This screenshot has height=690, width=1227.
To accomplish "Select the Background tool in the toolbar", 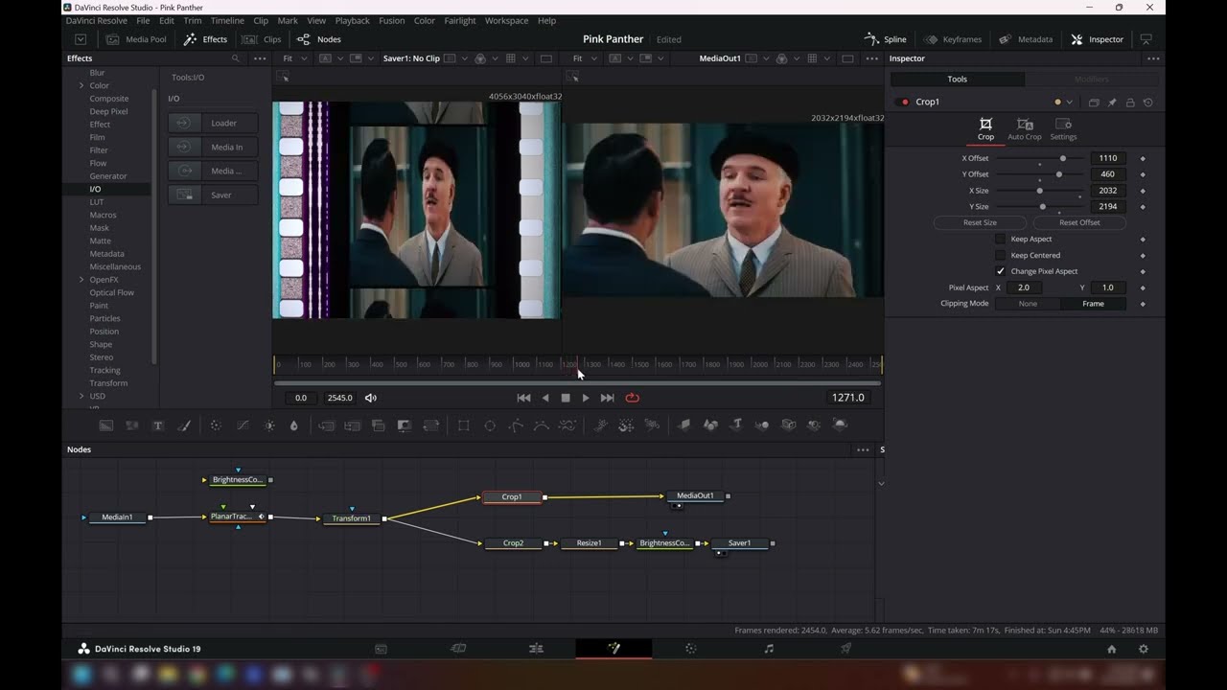I will pyautogui.click(x=106, y=425).
